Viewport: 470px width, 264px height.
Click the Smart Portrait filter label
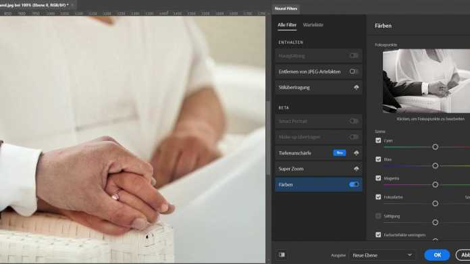(x=293, y=122)
